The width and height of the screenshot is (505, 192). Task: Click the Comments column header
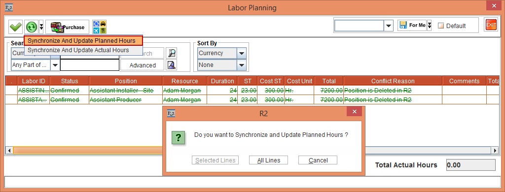pyautogui.click(x=464, y=81)
